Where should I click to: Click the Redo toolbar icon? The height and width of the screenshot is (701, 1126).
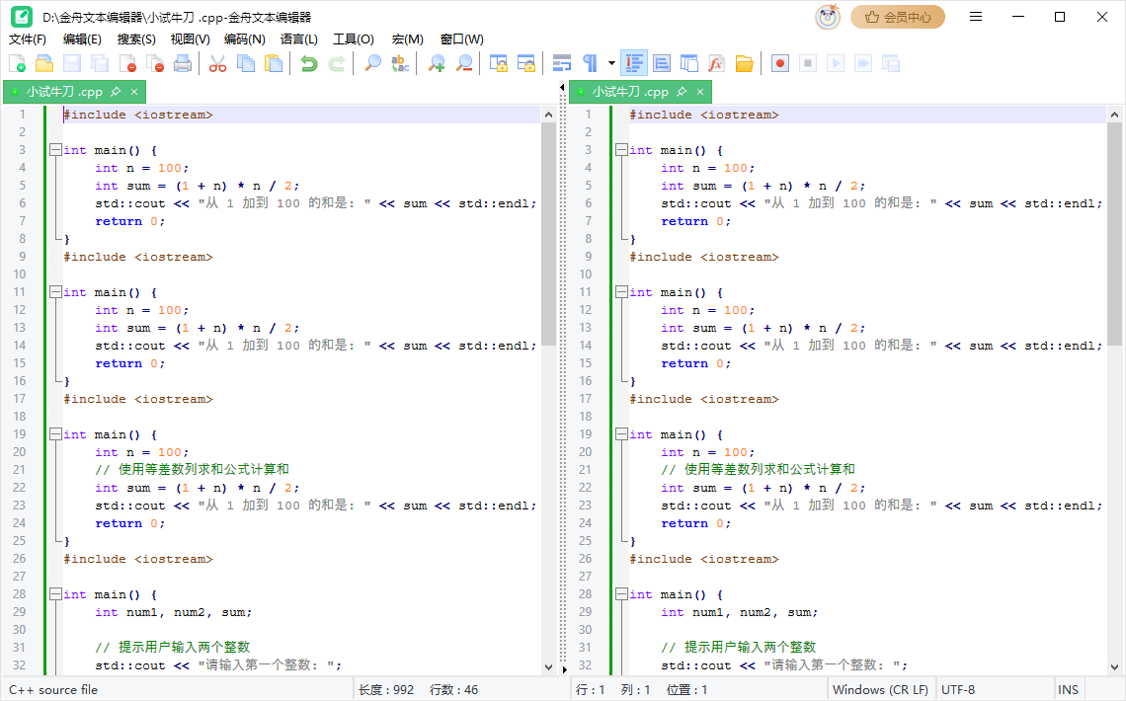click(x=336, y=64)
